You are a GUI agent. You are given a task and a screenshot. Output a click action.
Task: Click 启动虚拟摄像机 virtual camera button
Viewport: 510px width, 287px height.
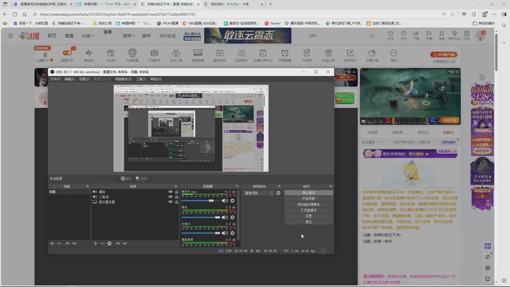309,204
